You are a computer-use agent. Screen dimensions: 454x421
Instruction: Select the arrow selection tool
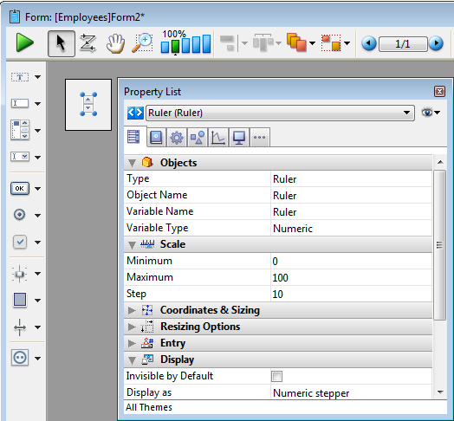pyautogui.click(x=62, y=43)
